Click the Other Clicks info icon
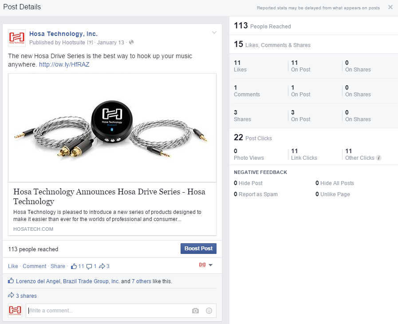 click(x=378, y=158)
